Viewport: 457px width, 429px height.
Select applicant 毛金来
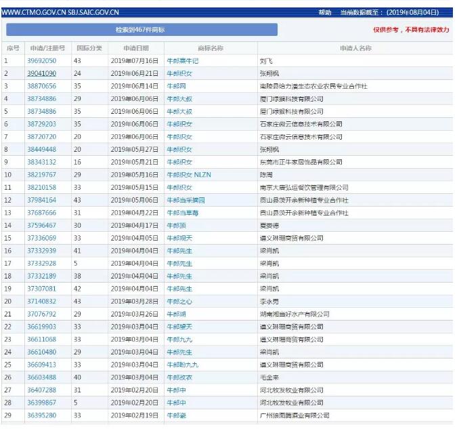(269, 377)
